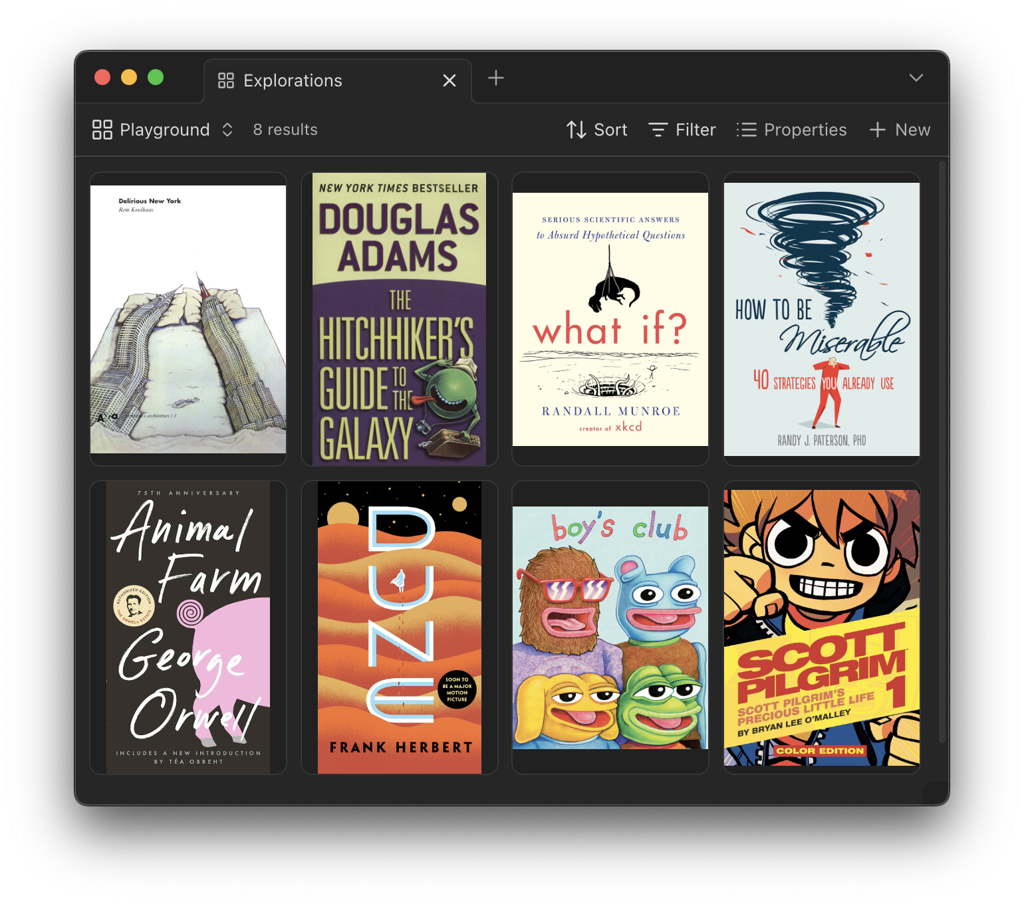
Task: Click the plus icon beside New
Action: point(877,130)
